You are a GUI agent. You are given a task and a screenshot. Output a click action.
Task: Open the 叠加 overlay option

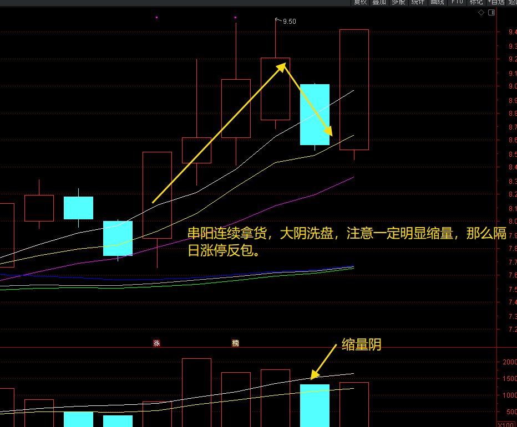pyautogui.click(x=379, y=2)
